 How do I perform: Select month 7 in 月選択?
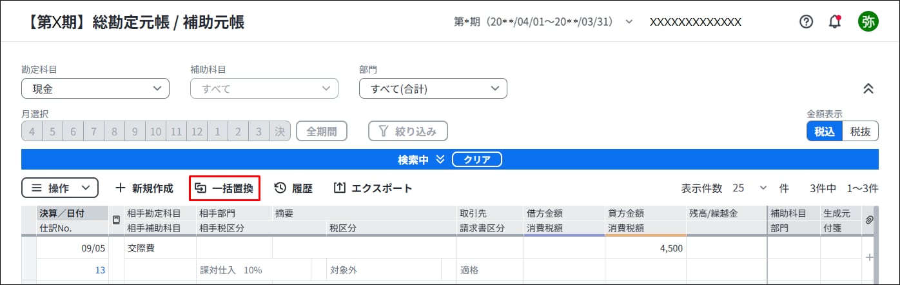point(94,132)
